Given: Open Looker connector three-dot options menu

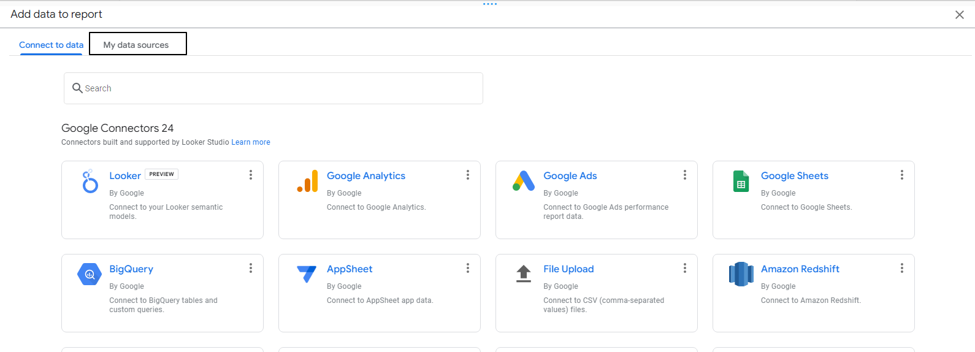Looking at the screenshot, I should pyautogui.click(x=251, y=175).
